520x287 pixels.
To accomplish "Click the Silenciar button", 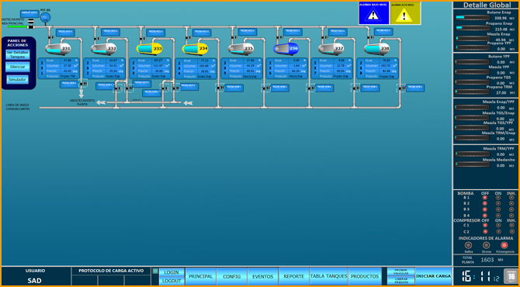I will click(18, 67).
